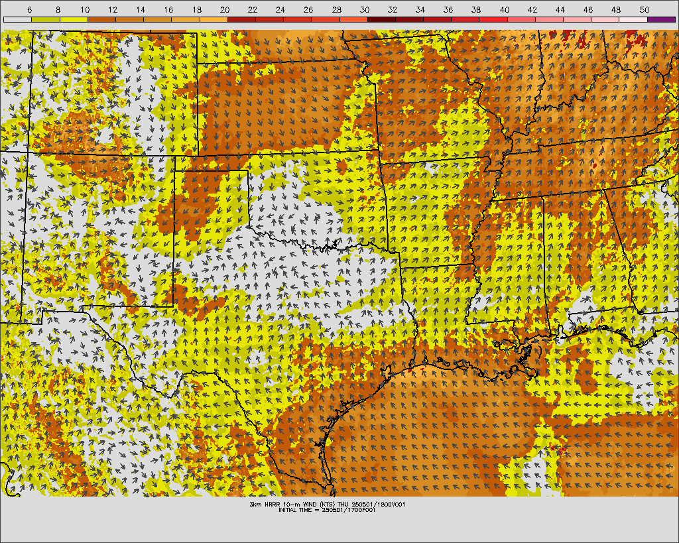The image size is (679, 543).
Task: Click the swatch between labels 34 and 36
Action: [438, 19]
